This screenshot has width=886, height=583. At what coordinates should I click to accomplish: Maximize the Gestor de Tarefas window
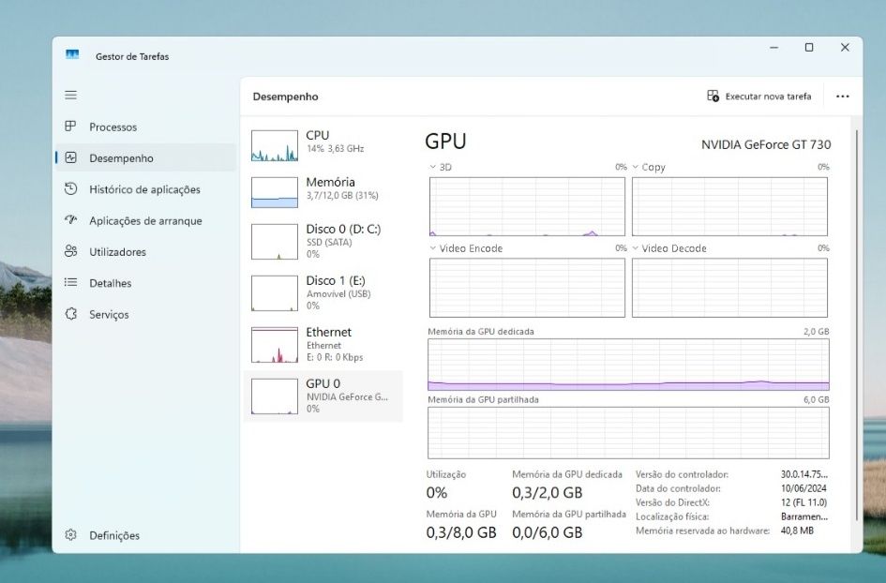pyautogui.click(x=809, y=48)
